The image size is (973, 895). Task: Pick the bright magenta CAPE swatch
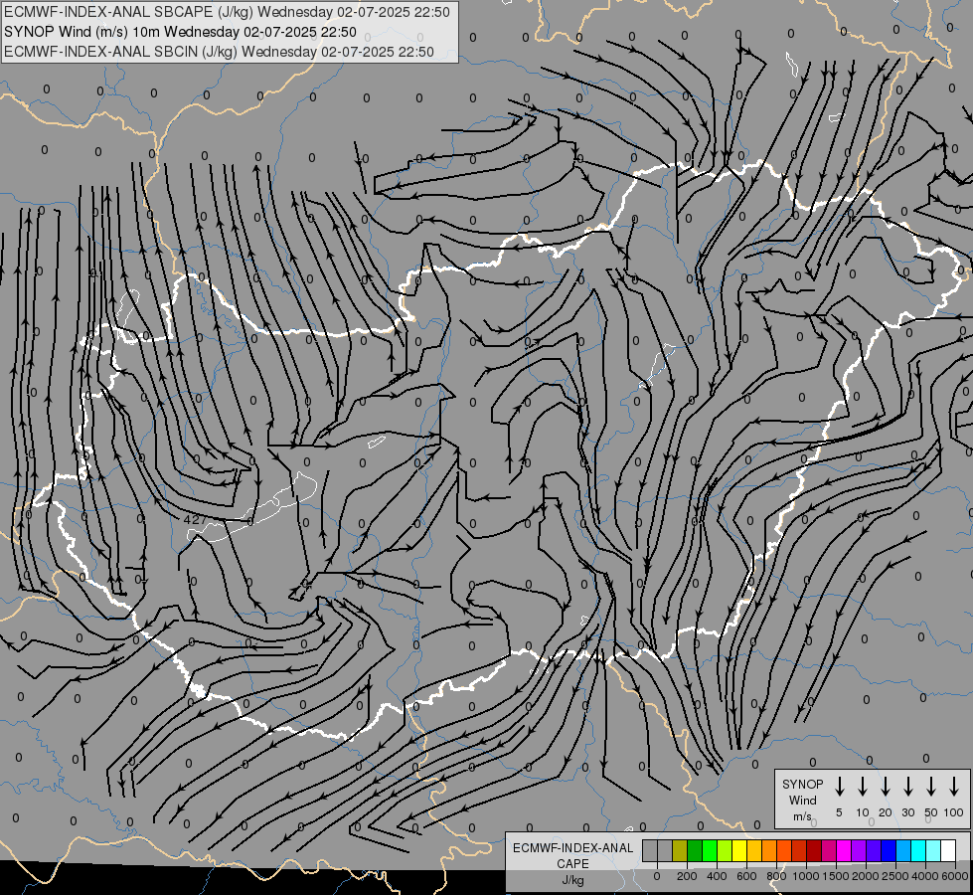pyautogui.click(x=844, y=851)
